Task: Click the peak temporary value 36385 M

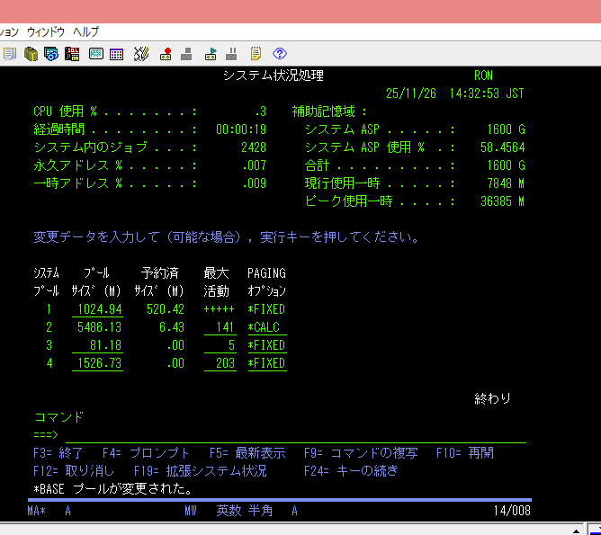Action: click(x=503, y=201)
